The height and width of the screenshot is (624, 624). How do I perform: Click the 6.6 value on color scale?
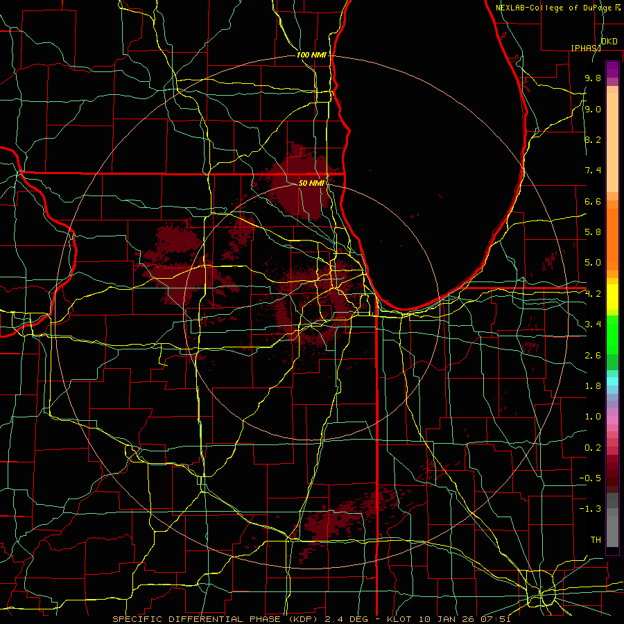[x=593, y=201]
